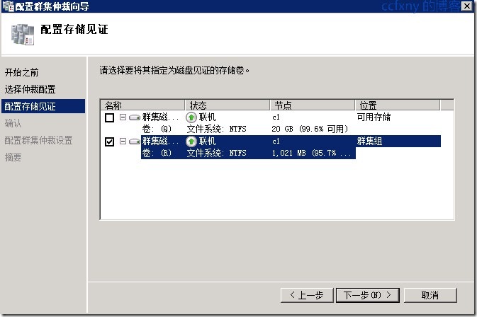Image resolution: width=477 pixels, height=317 pixels.
Task: Go to the 选择仲裁配置 step
Action: click(x=30, y=89)
